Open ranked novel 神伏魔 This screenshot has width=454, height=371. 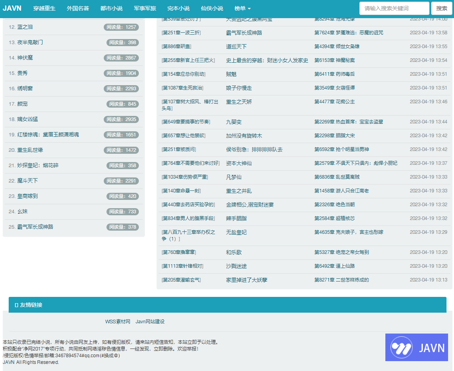tap(25, 58)
